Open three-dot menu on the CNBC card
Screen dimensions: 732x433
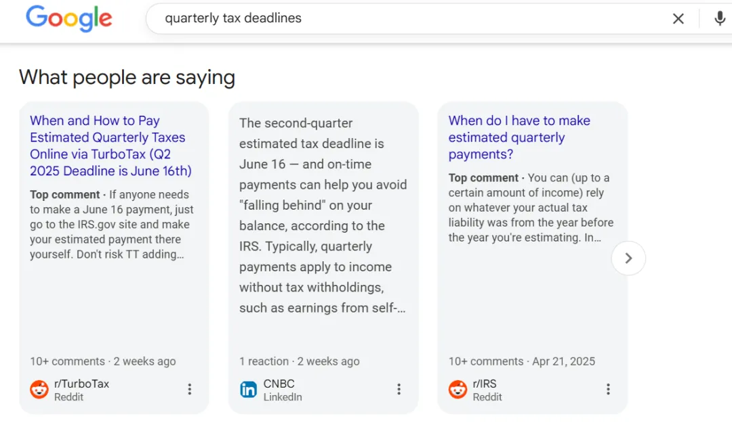tap(399, 389)
